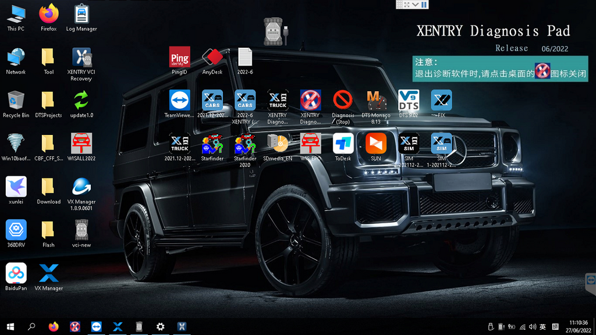The height and width of the screenshot is (335, 596).
Task: Open the Windows Start menu
Action: [10, 327]
